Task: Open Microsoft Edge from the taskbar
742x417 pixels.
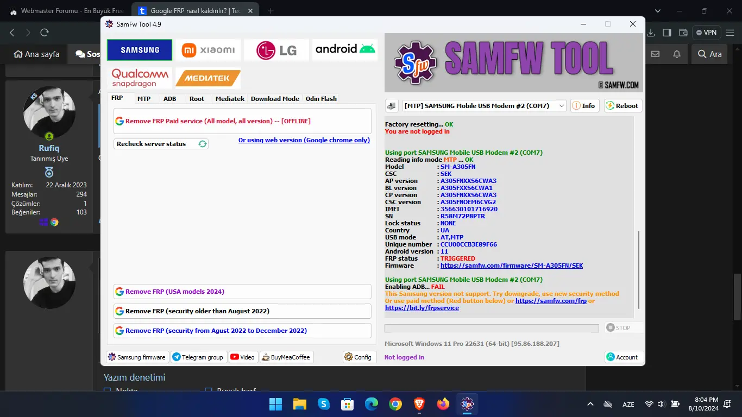Action: pyautogui.click(x=372, y=404)
